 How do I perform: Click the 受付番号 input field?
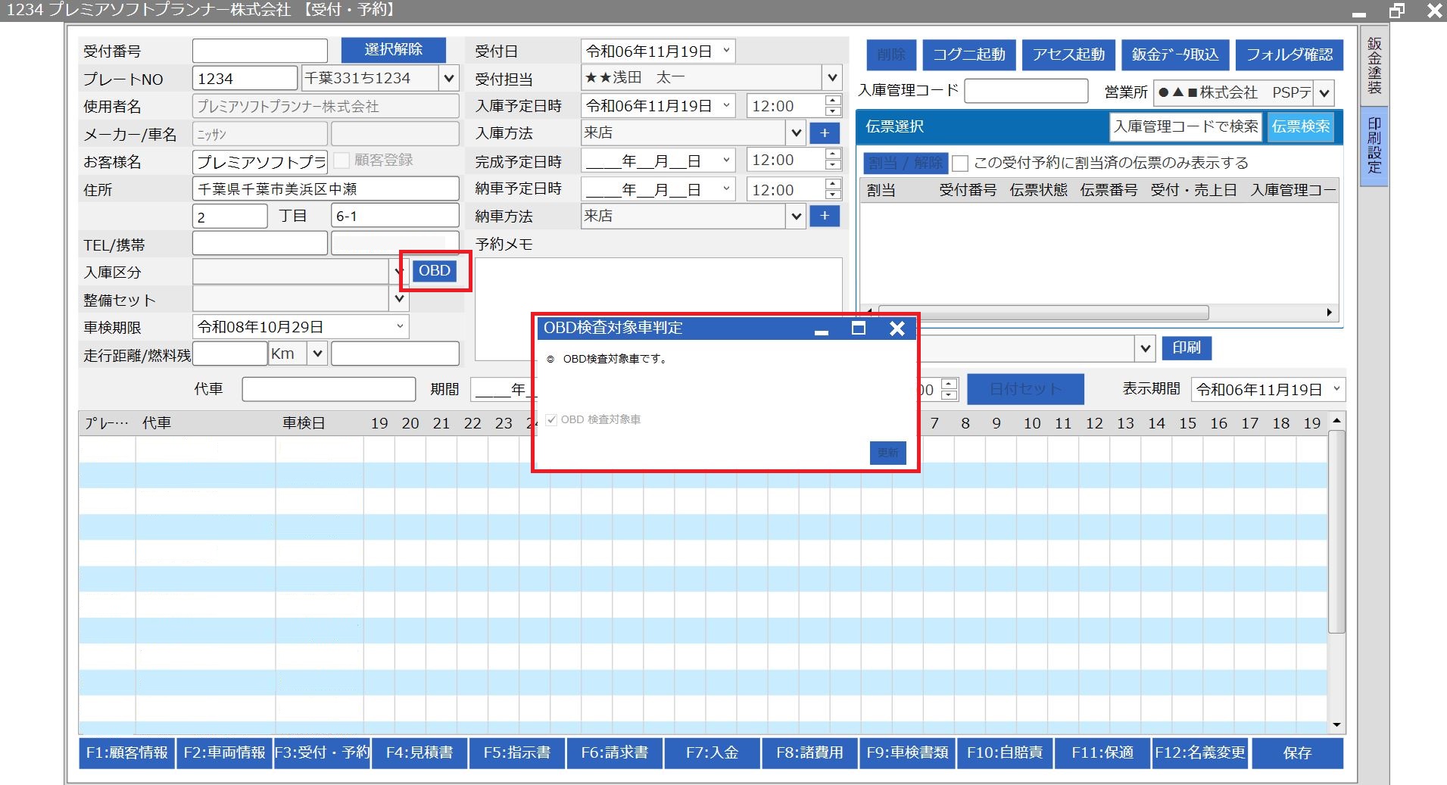point(260,51)
